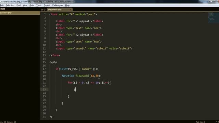Click the <?php opening tag
219x123 pixels.
(x=53, y=62)
